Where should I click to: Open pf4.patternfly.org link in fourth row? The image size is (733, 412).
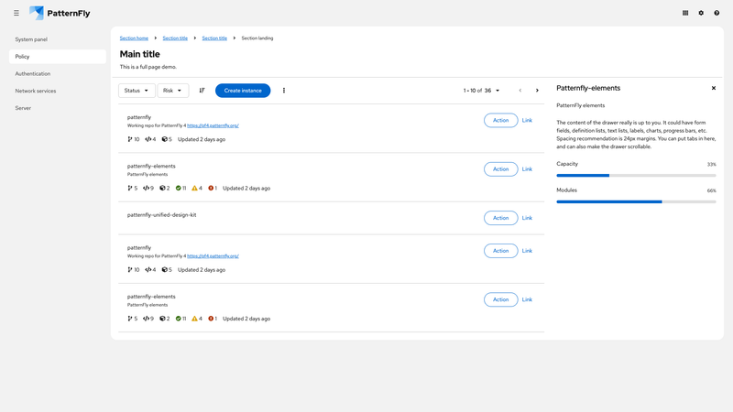pos(213,256)
